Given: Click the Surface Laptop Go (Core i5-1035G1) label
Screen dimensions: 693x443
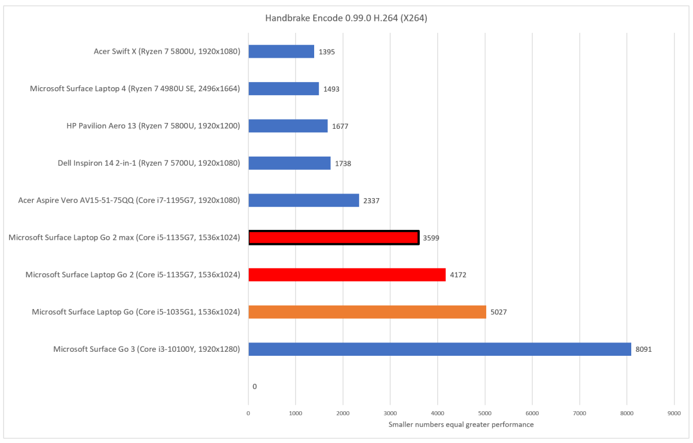Looking at the screenshot, I should [x=136, y=312].
